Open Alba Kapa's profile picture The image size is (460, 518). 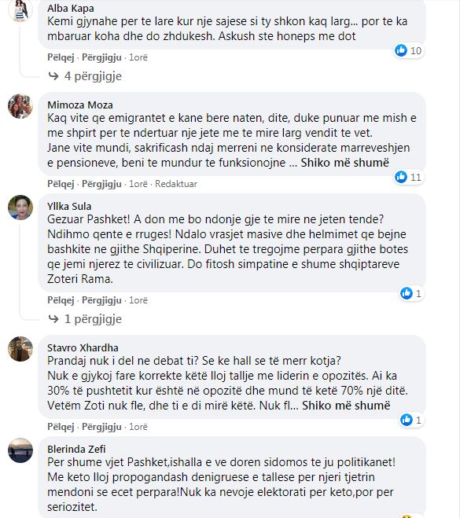tap(20, 10)
